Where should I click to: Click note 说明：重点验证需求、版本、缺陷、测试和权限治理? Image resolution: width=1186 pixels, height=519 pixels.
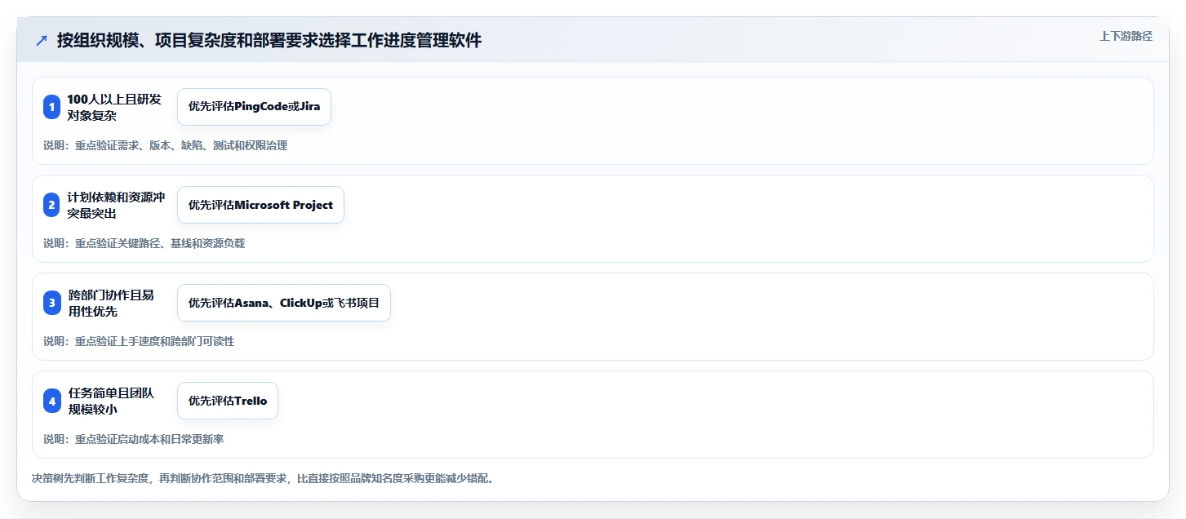point(165,145)
